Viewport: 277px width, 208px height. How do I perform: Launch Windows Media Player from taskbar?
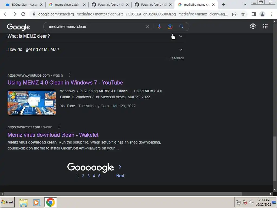click(37, 202)
